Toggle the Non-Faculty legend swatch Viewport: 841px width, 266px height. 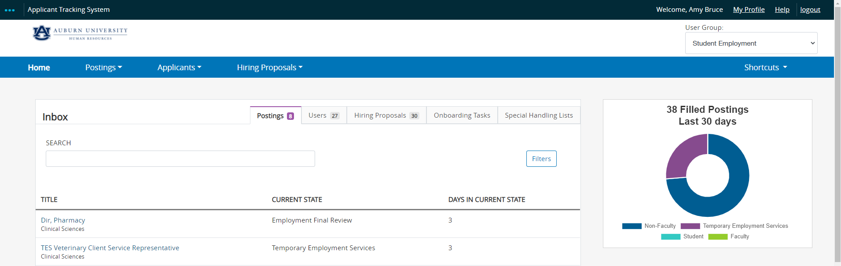pyautogui.click(x=632, y=226)
